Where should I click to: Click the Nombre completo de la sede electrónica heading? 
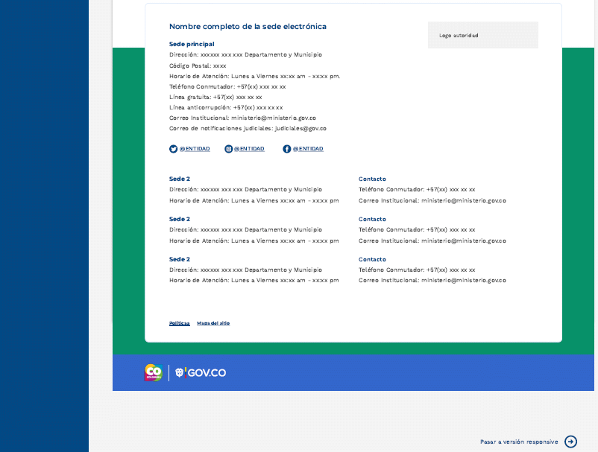pos(248,27)
